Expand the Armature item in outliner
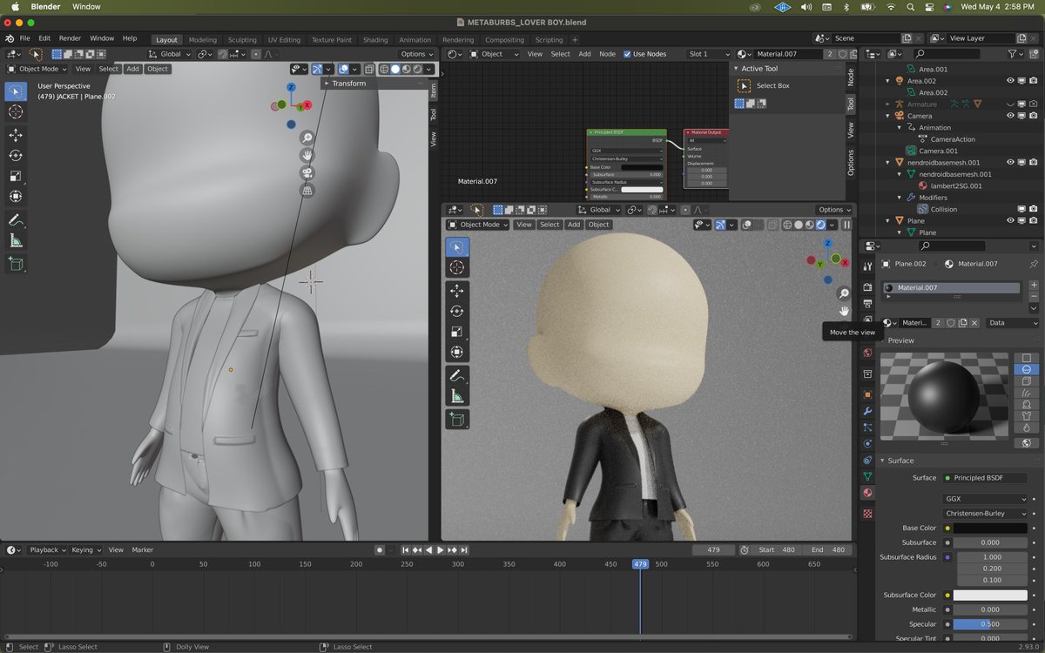The height and width of the screenshot is (653, 1045). pos(888,104)
